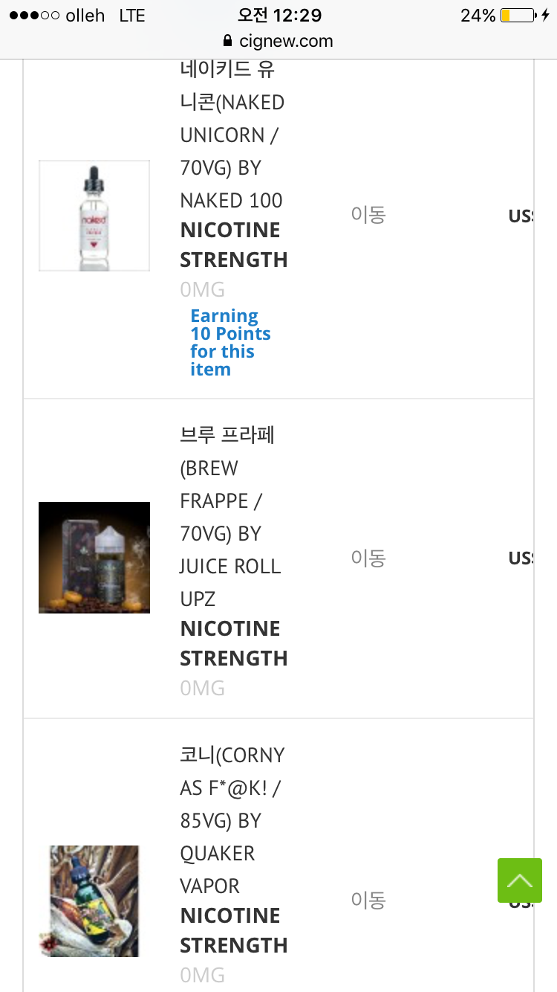Tap the battery icon in status bar
The image size is (557, 992).
pos(518,16)
